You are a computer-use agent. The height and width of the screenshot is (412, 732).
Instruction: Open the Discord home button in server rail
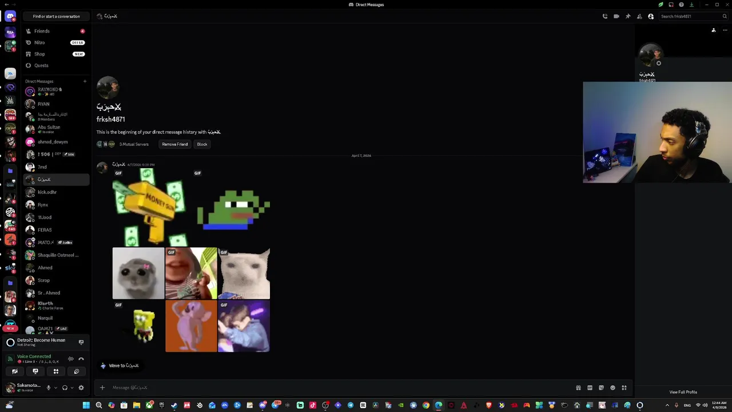10,17
